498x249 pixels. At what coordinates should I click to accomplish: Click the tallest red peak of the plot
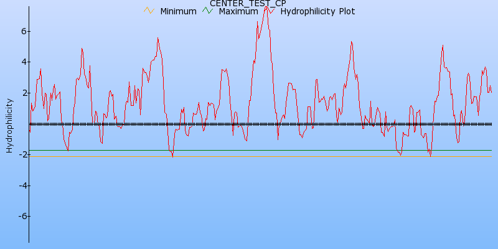click(266, 7)
